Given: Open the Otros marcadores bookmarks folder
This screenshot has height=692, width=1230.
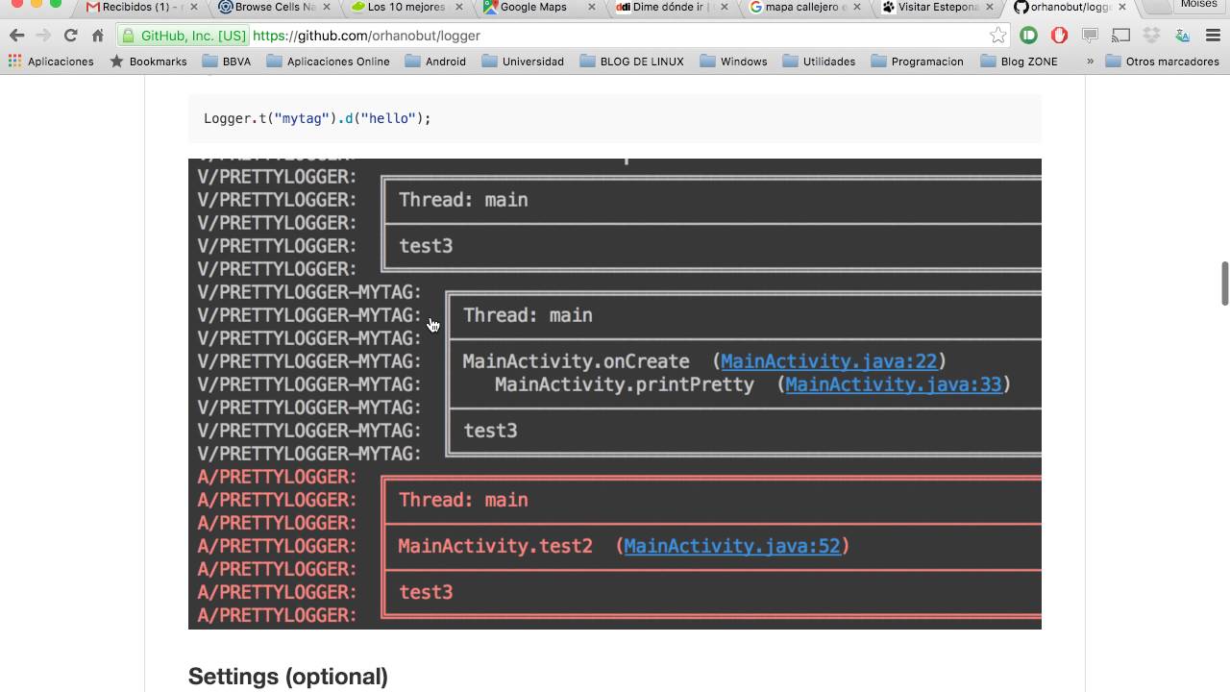Looking at the screenshot, I should 1162,62.
